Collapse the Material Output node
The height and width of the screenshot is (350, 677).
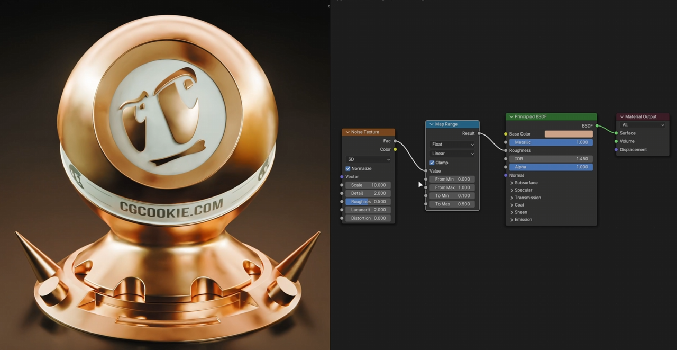coord(621,116)
